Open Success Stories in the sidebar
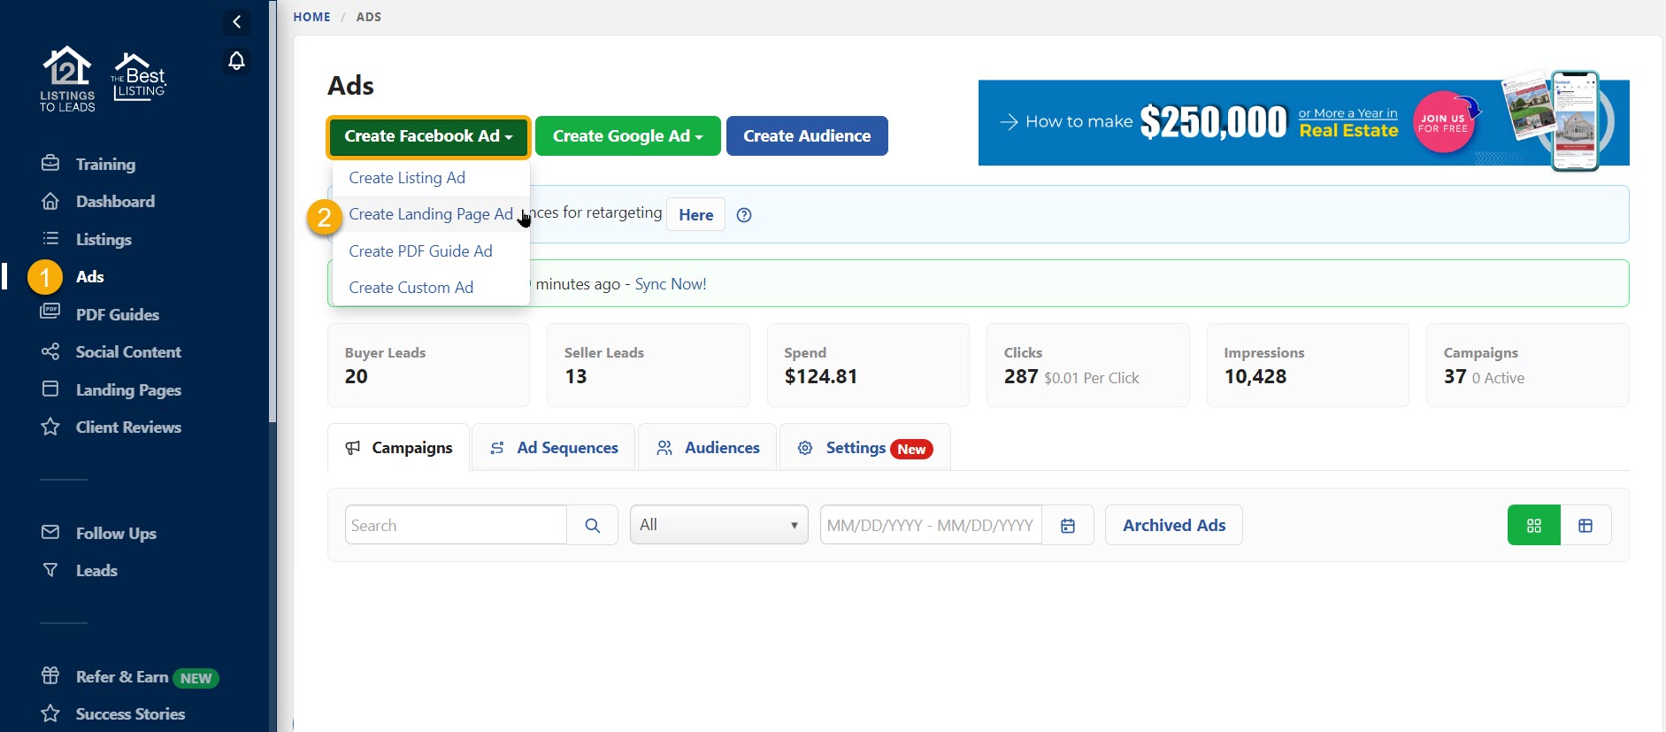This screenshot has height=732, width=1666. click(x=130, y=713)
